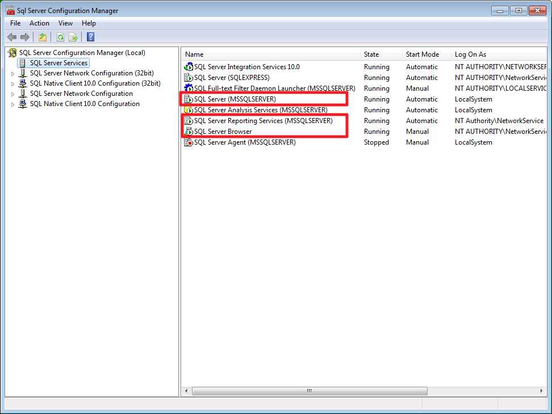
Task: Click the SQL Server Reporting Services icon
Action: tap(189, 121)
